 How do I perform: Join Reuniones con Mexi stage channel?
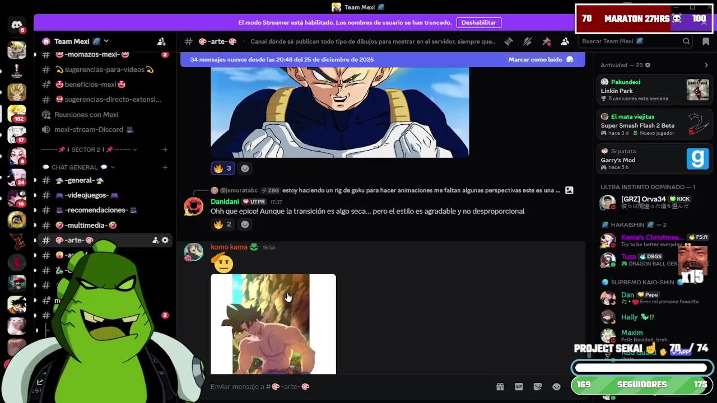[x=104, y=115]
